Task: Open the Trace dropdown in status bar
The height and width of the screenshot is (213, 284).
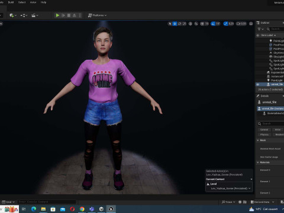Action: click(x=228, y=202)
